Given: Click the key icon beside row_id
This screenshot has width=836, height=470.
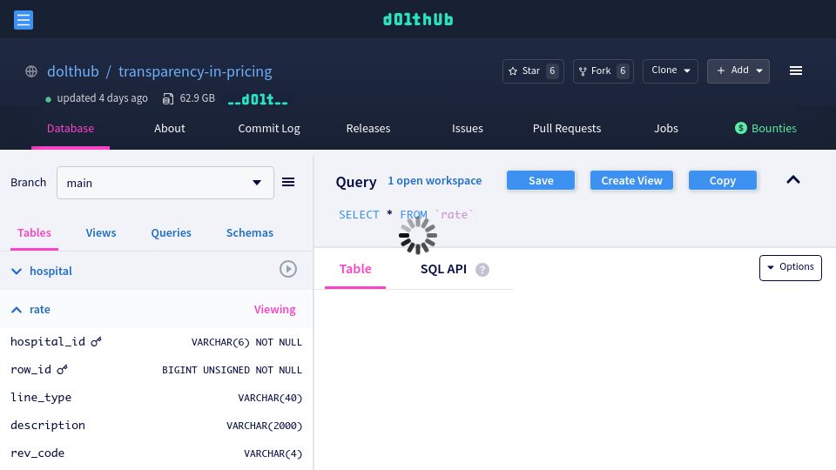Looking at the screenshot, I should pos(63,369).
